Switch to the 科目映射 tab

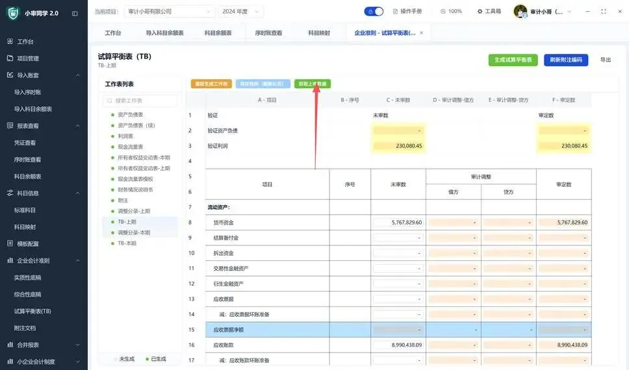coord(319,33)
